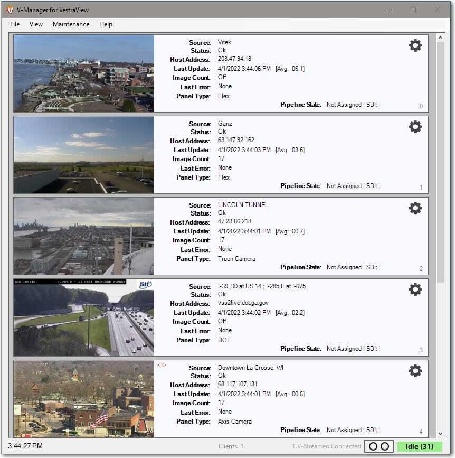
Task: Click the red code marker on La Crosse panel
Action: coord(162,365)
